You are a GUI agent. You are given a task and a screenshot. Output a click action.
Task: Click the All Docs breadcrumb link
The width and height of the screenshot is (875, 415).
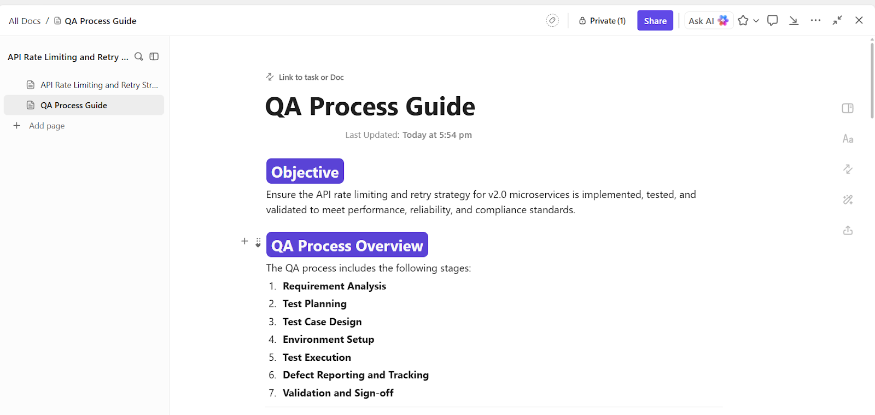tap(25, 21)
